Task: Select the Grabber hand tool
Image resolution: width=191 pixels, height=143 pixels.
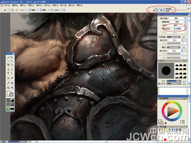Action: (12, 88)
